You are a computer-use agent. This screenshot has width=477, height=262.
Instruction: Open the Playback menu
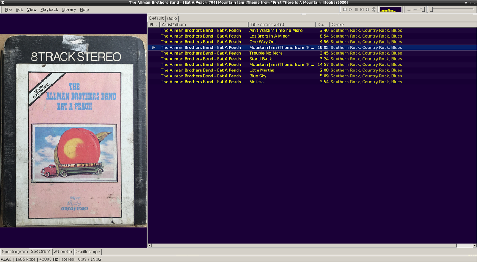coord(49,9)
